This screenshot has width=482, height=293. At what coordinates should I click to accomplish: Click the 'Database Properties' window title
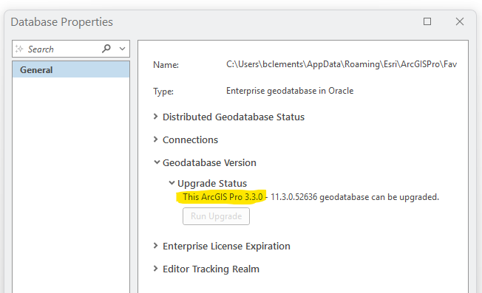62,22
